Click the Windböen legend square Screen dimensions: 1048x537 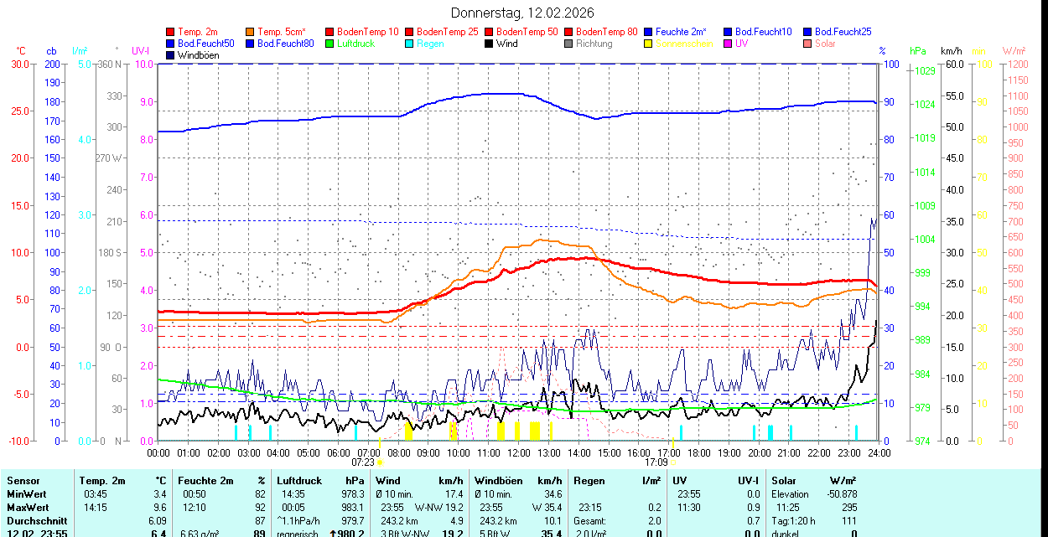pyautogui.click(x=171, y=55)
